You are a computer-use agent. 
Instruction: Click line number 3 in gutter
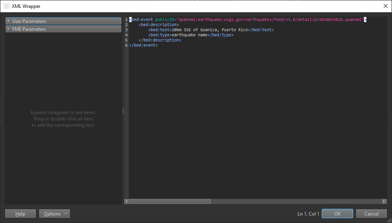(126, 30)
